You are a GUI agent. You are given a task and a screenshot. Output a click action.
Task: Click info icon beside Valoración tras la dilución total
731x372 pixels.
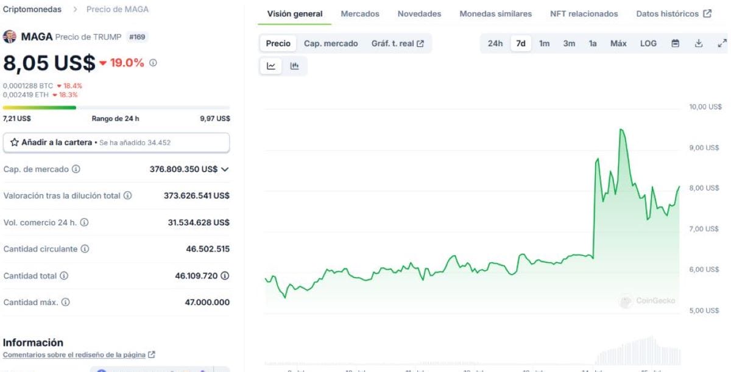point(128,195)
